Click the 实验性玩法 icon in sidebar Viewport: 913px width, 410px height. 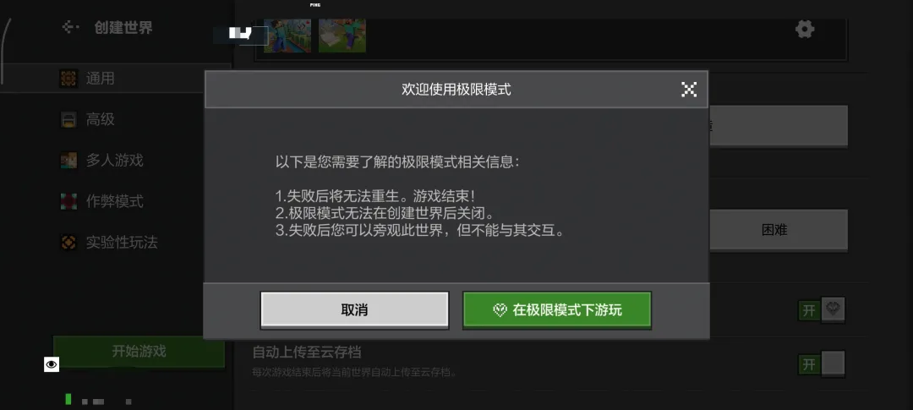tap(68, 243)
